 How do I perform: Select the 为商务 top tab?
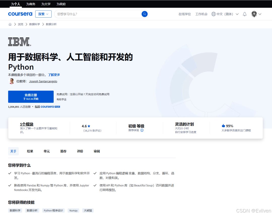[x=31, y=4]
